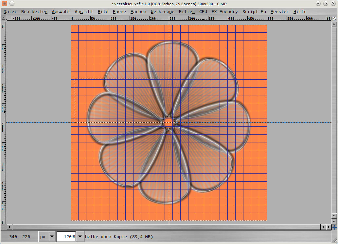Image resolution: width=338 pixels, height=244 pixels.
Task: Open the Farben menu
Action: [138, 11]
